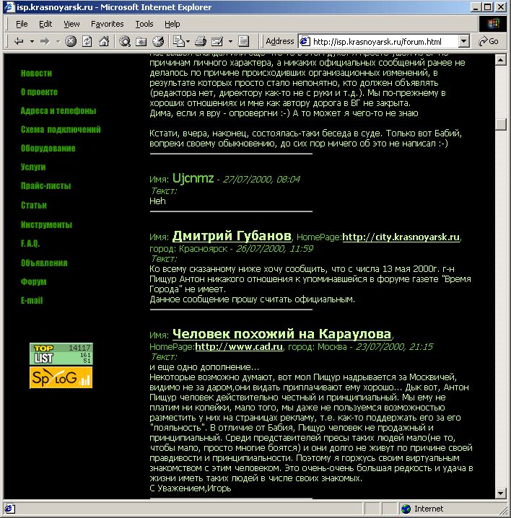Viewport: 511px width, 518px height.
Task: Click the TOP LIST counter banner
Action: (61, 354)
